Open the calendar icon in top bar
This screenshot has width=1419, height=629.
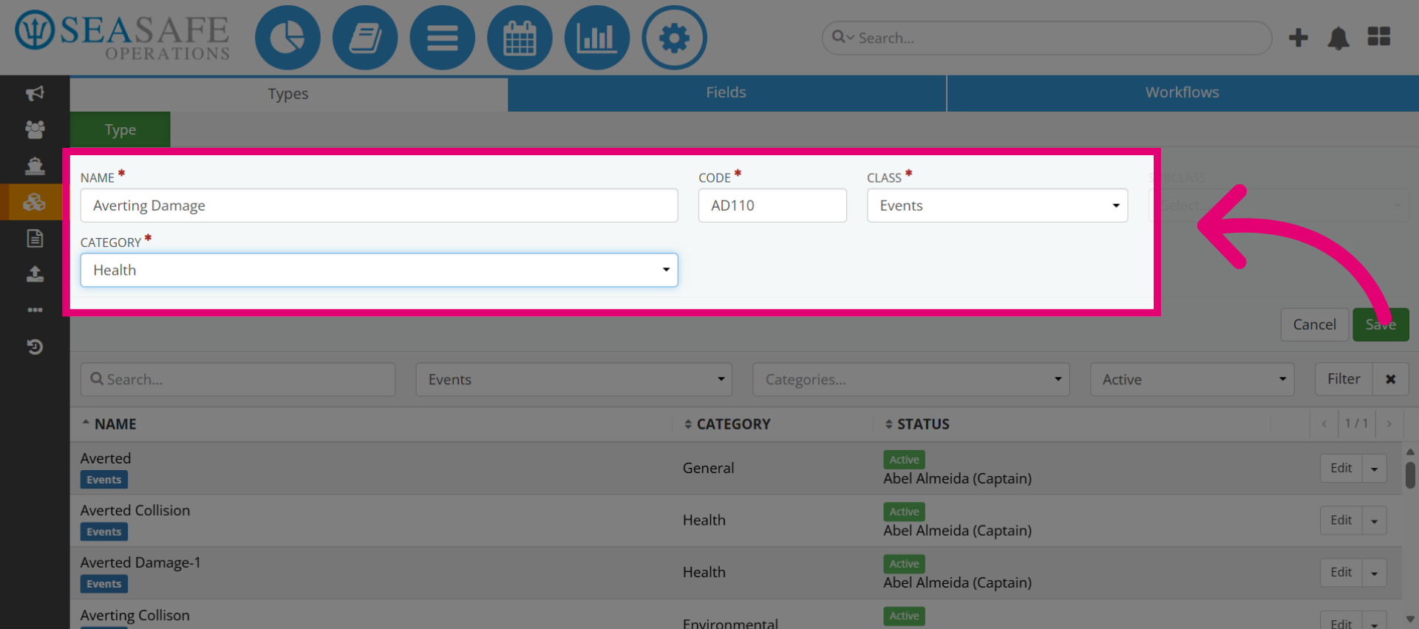pyautogui.click(x=520, y=38)
